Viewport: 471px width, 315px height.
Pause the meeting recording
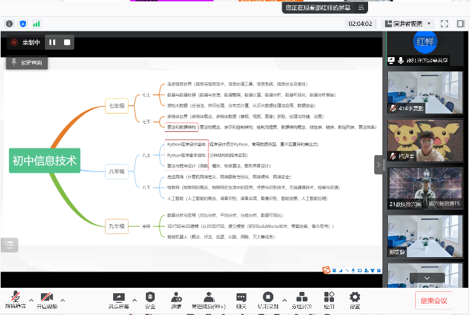tap(52, 42)
